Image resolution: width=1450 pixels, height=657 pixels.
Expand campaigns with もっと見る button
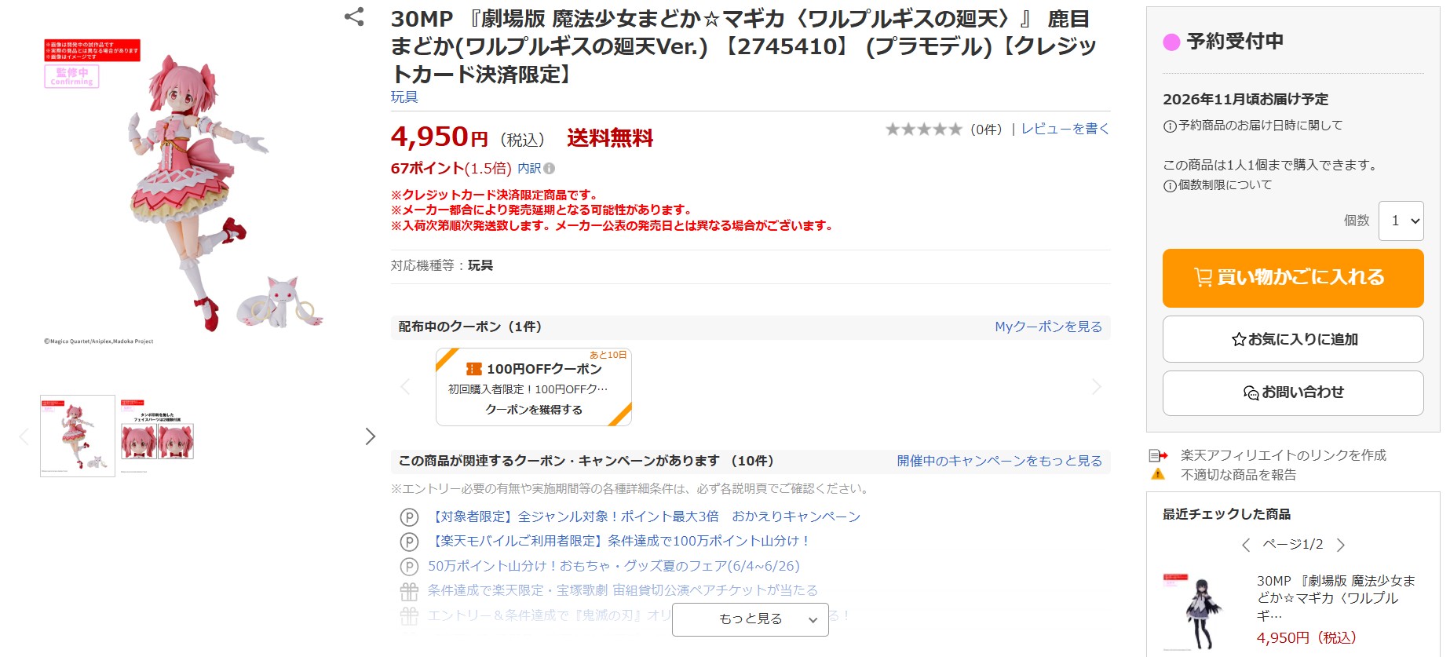tap(751, 619)
